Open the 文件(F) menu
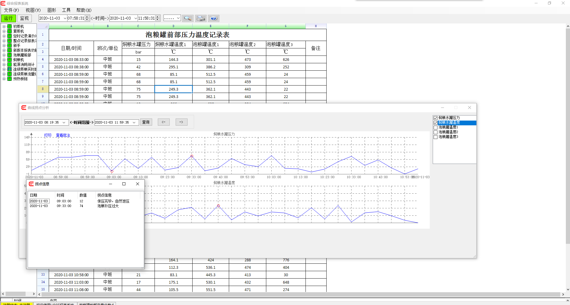Viewport: 570px width, 305px height. coord(11,10)
